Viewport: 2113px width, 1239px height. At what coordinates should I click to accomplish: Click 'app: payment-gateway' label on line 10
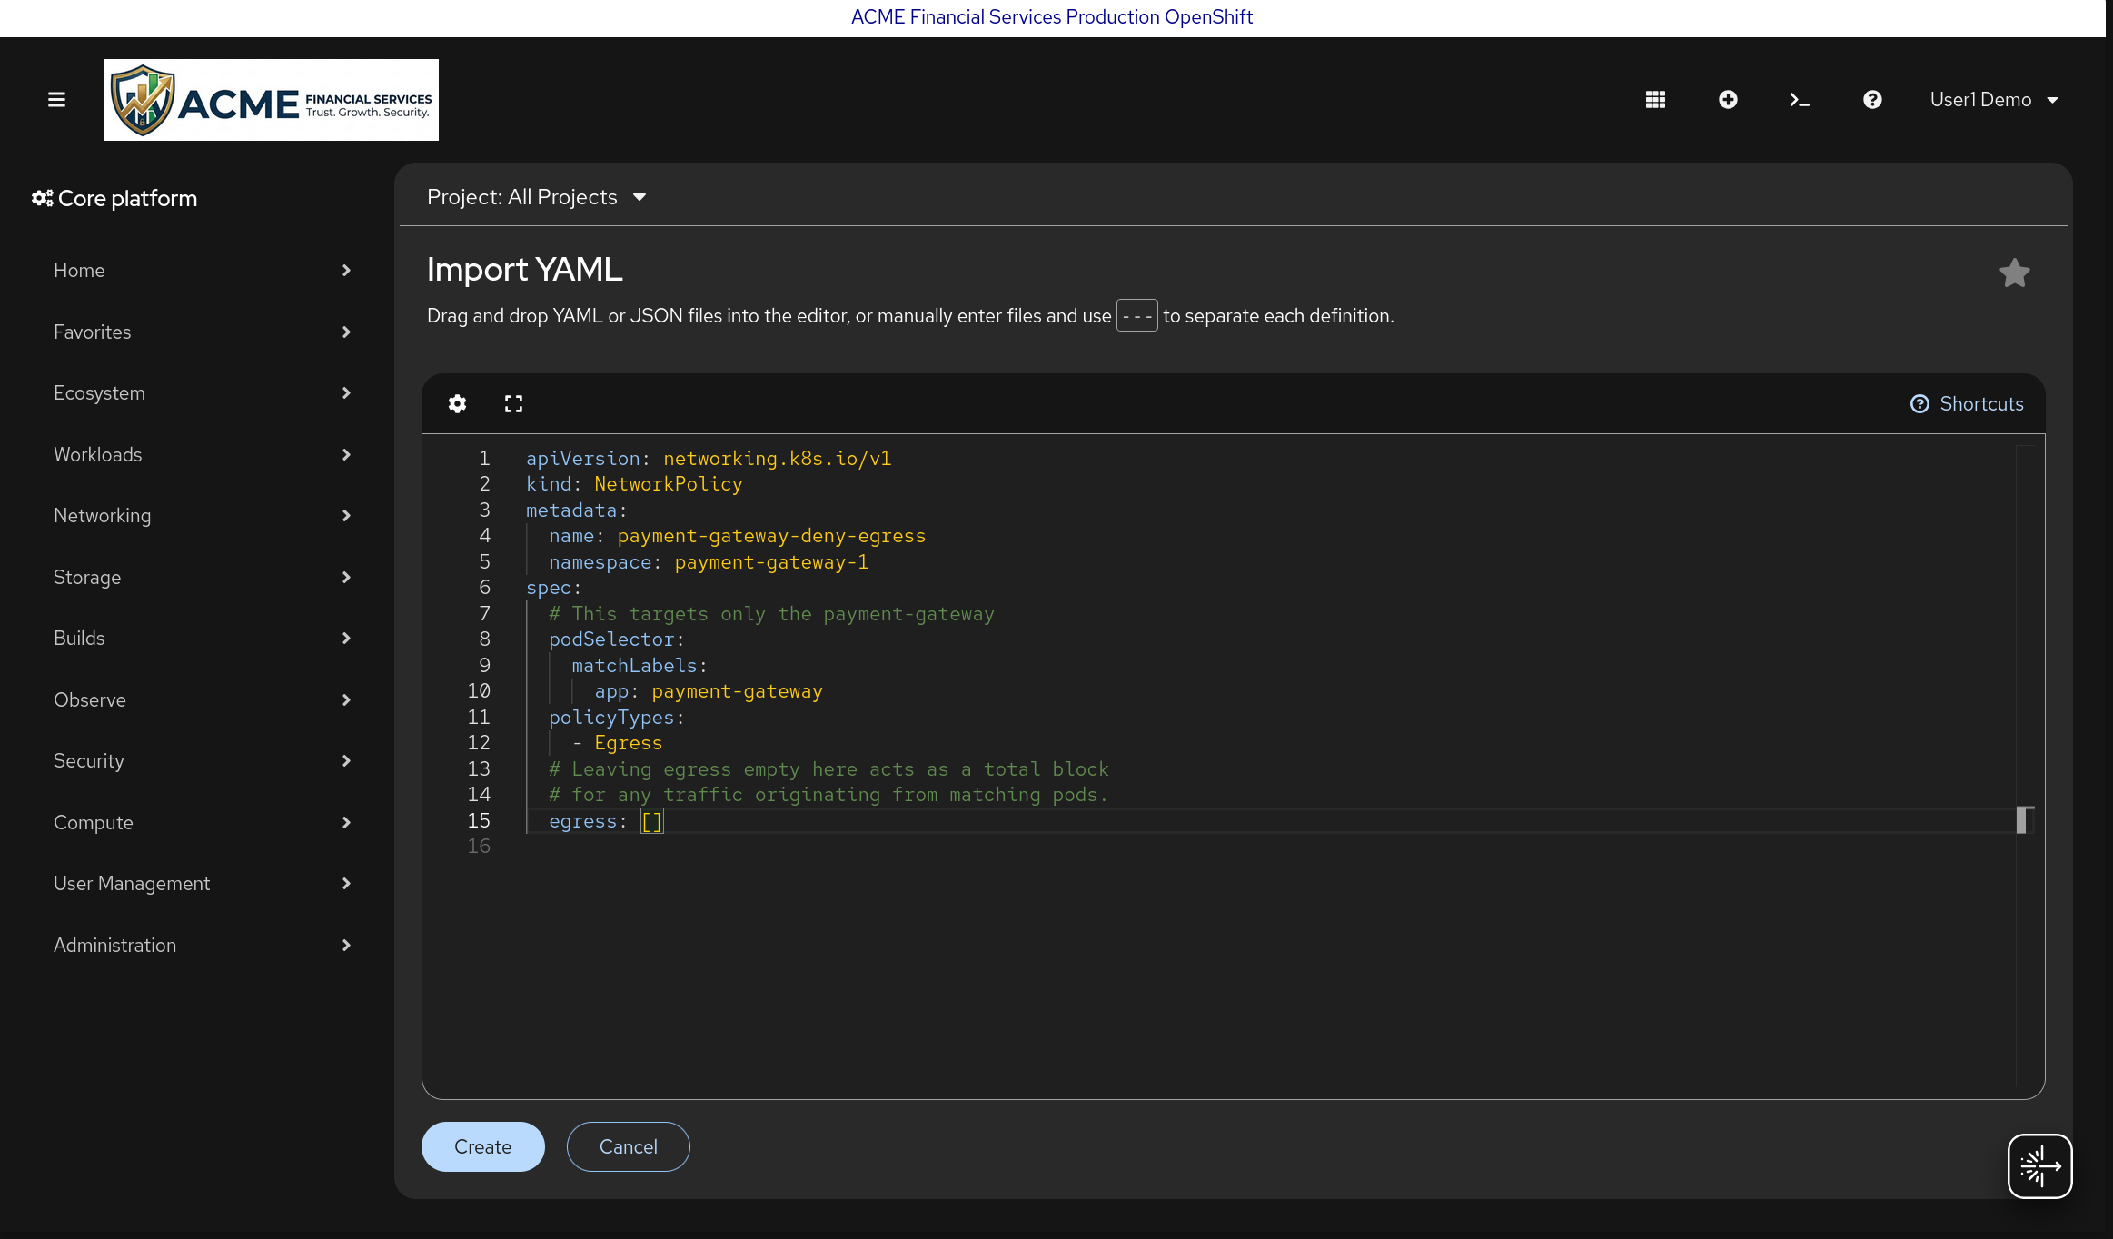coord(709,691)
